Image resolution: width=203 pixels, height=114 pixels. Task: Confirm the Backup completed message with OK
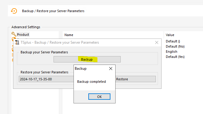(99, 97)
